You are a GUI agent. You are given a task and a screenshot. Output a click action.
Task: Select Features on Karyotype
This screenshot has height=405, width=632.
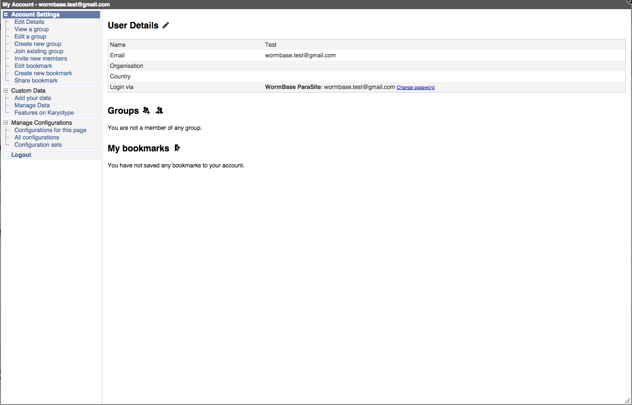[x=44, y=113]
